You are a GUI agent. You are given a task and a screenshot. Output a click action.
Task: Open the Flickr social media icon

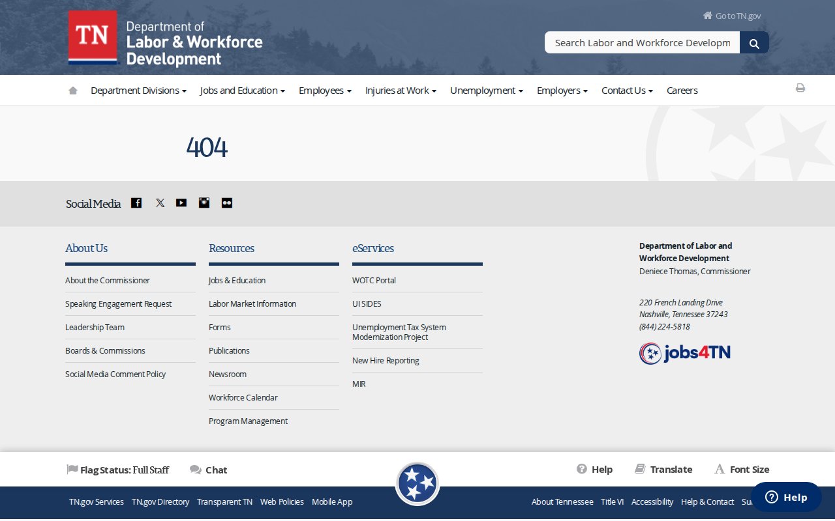[226, 203]
